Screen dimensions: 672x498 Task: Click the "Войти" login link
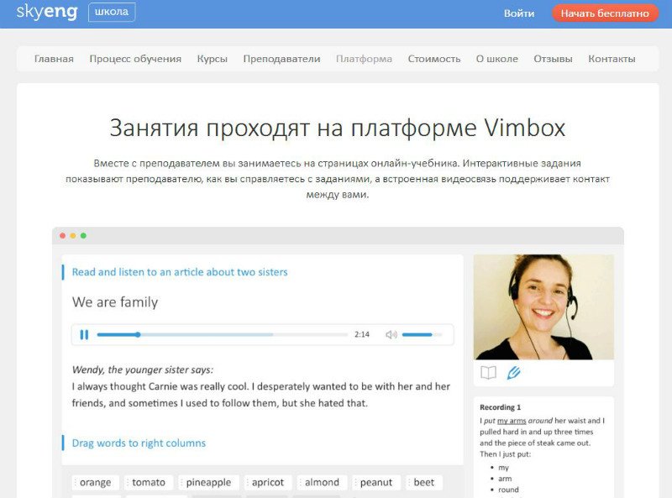519,13
